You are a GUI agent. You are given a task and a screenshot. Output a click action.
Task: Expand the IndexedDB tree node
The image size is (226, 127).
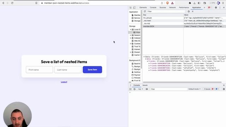pyautogui.click(x=130, y=38)
